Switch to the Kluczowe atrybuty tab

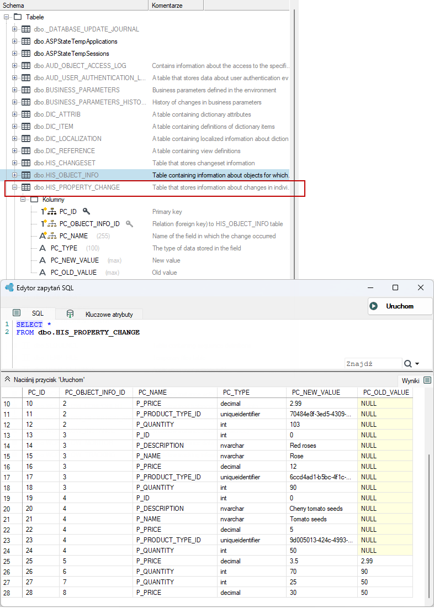99,314
